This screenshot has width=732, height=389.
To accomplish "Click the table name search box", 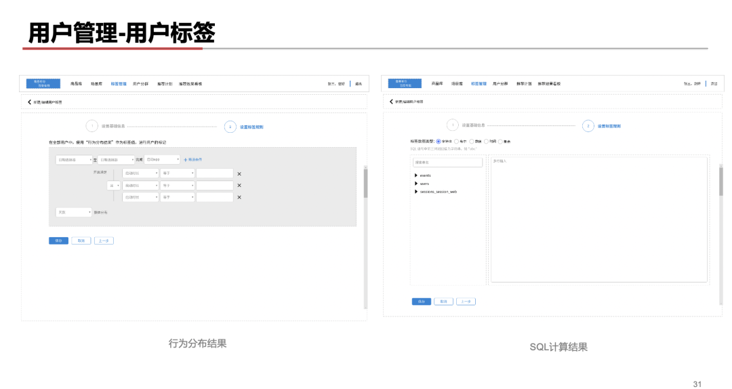I will [x=448, y=163].
